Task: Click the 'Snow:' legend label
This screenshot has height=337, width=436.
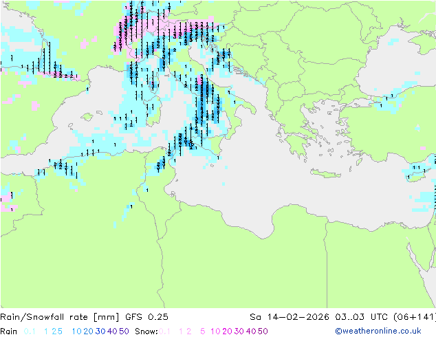Action: 146,331
